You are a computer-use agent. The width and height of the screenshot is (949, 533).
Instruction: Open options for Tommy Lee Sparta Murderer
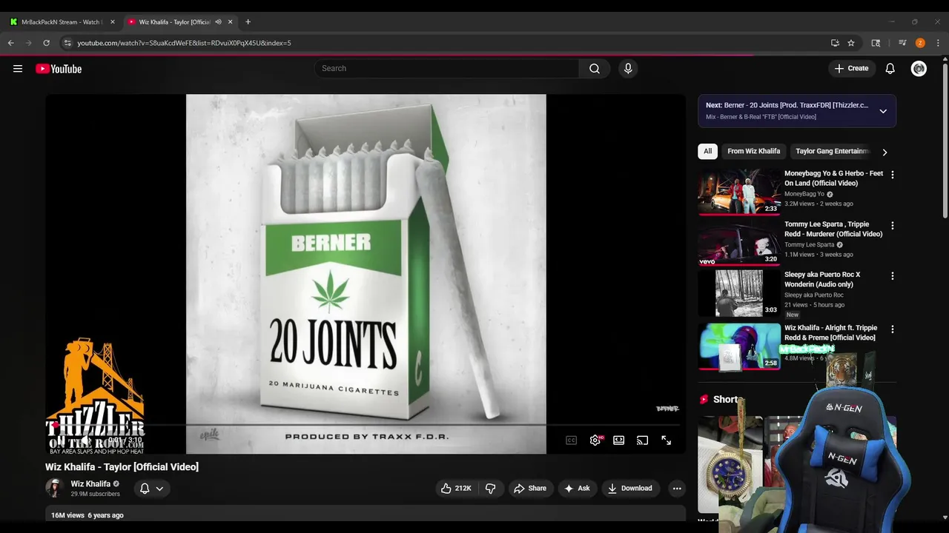(892, 225)
